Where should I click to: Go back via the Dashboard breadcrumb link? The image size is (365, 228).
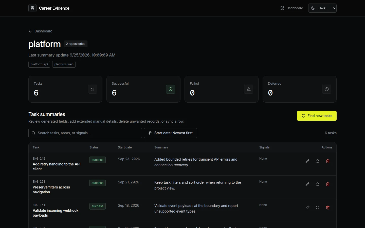[x=41, y=31]
